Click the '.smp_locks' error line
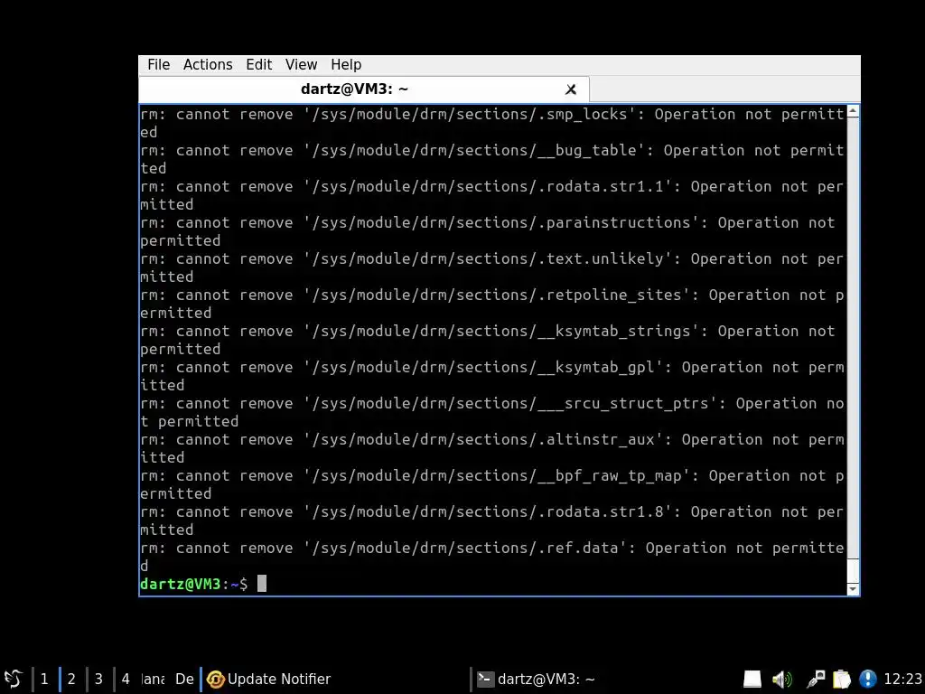Screen dimensions: 925x694 (x=492, y=123)
